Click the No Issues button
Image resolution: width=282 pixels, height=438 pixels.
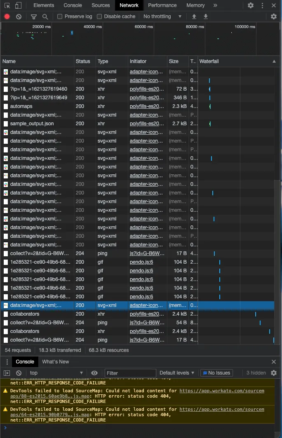216,373
